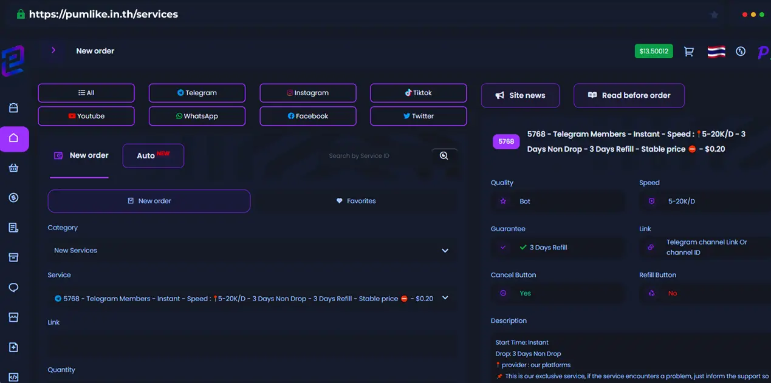Image resolution: width=771 pixels, height=383 pixels.
Task: Open Site news
Action: [x=520, y=95]
